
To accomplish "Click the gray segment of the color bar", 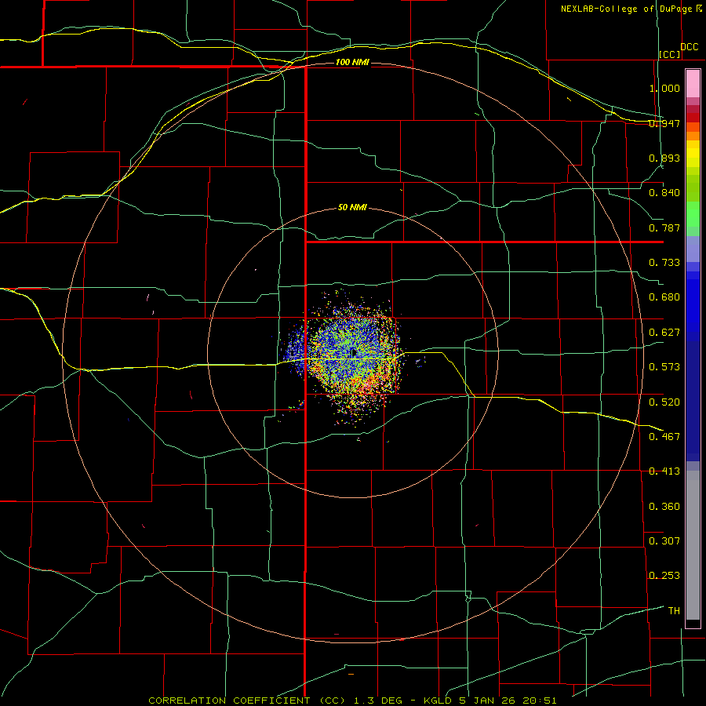I will 693,545.
